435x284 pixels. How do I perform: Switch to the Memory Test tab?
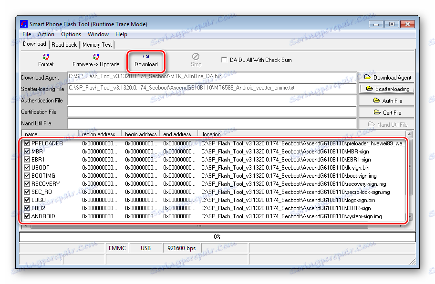97,45
